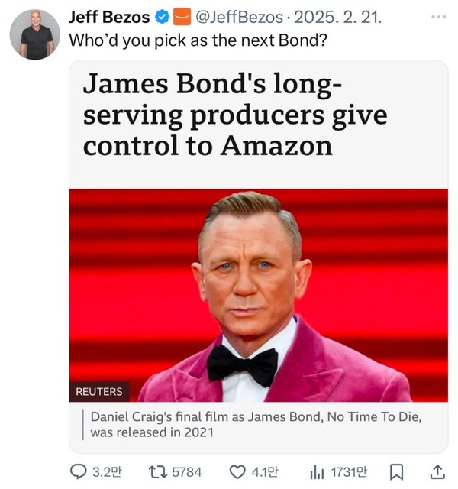
Task: Click the blue verified checkmark badge
Action: (163, 18)
